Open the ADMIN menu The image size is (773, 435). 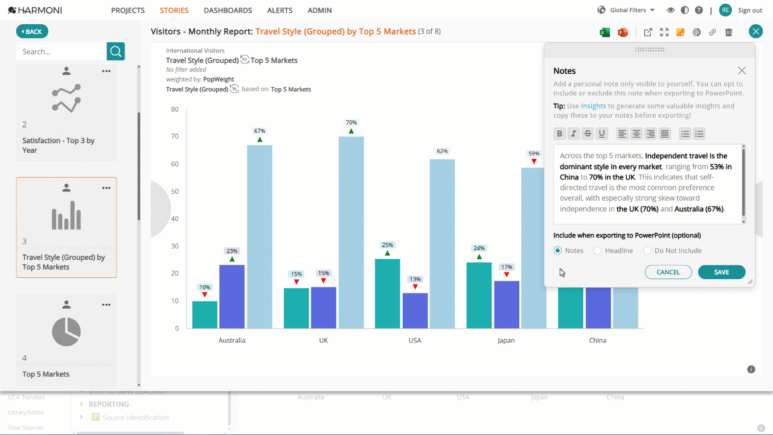point(319,10)
